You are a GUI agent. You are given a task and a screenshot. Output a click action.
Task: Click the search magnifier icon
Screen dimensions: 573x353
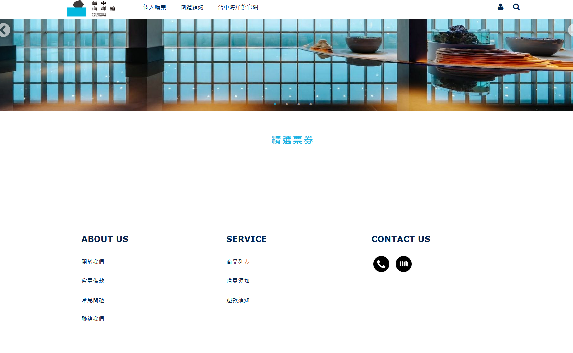[x=516, y=7]
